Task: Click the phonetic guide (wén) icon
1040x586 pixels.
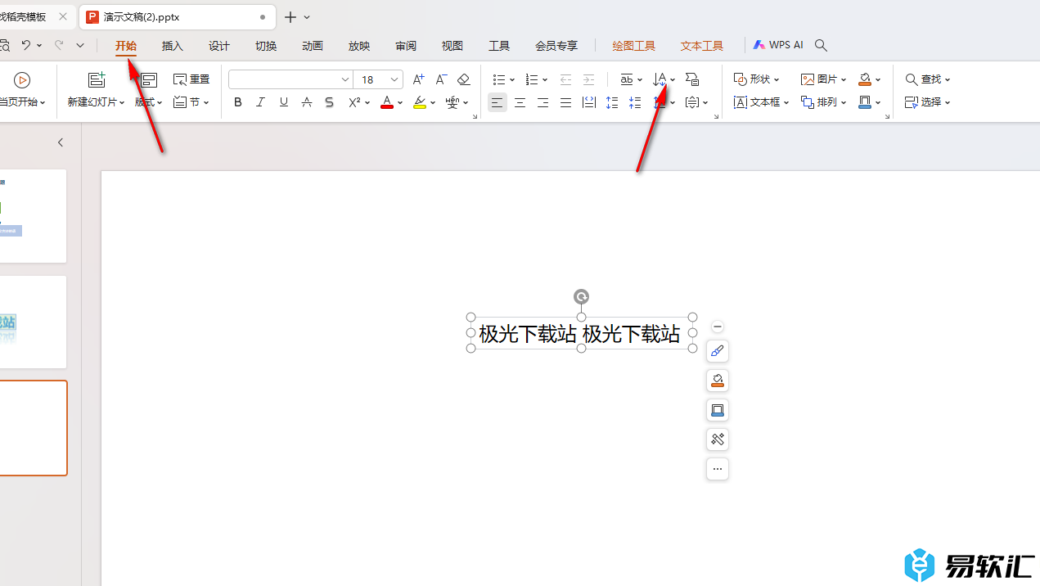Action: pyautogui.click(x=452, y=102)
